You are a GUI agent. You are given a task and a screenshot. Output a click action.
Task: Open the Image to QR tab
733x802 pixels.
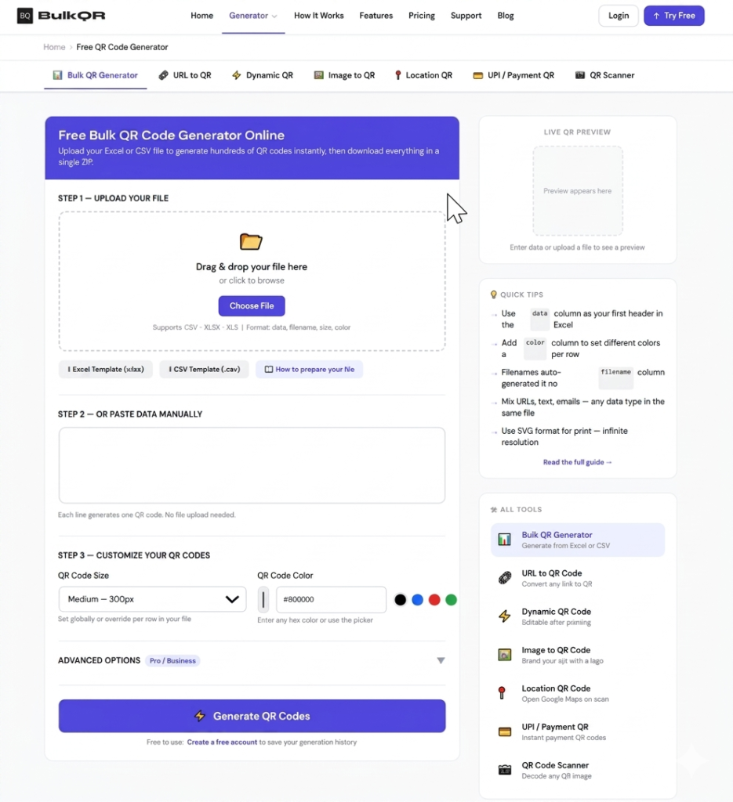pyautogui.click(x=344, y=75)
